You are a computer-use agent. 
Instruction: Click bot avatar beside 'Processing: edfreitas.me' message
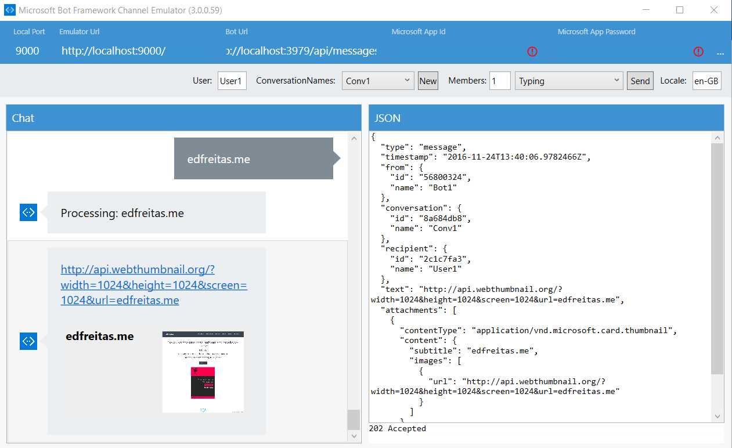(x=28, y=212)
